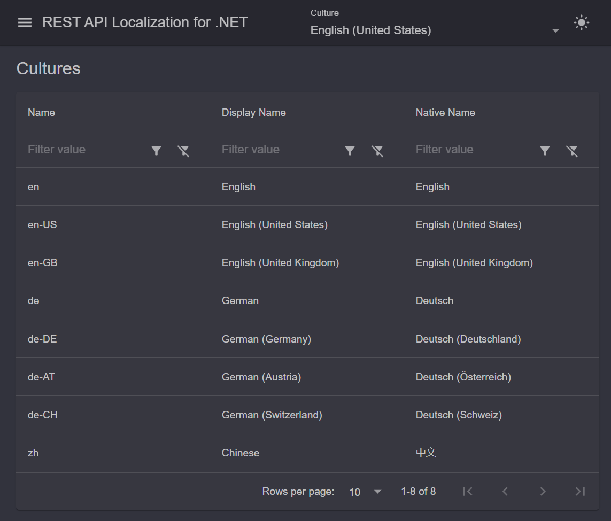Click display name 'Chinese'
The width and height of the screenshot is (611, 521).
241,453
